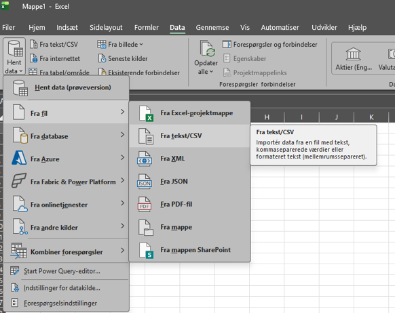The height and width of the screenshot is (313, 395).
Task: Click the Fra fil document icon
Action: pyautogui.click(x=18, y=112)
